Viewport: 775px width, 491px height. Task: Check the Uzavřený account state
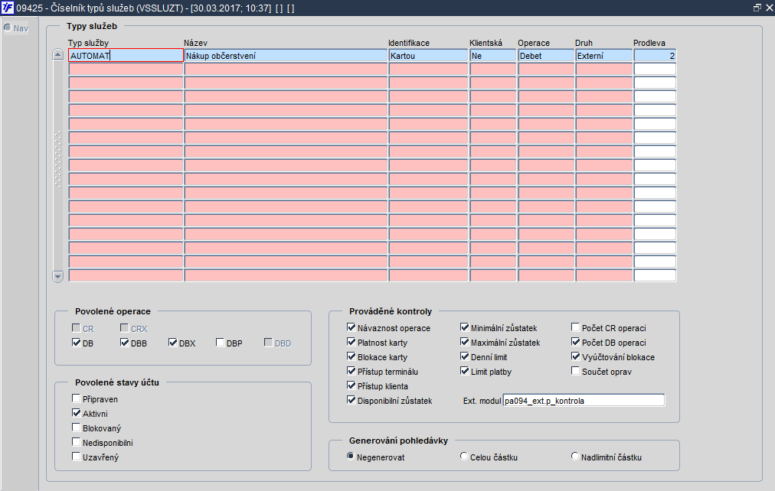click(x=76, y=457)
